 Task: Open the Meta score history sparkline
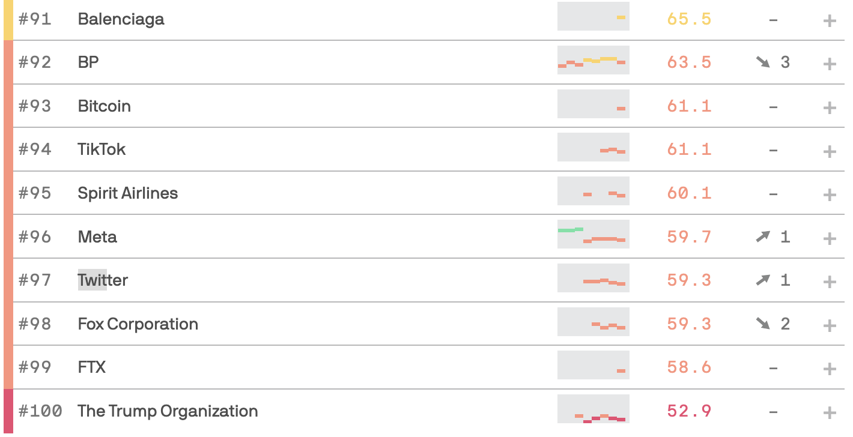593,235
